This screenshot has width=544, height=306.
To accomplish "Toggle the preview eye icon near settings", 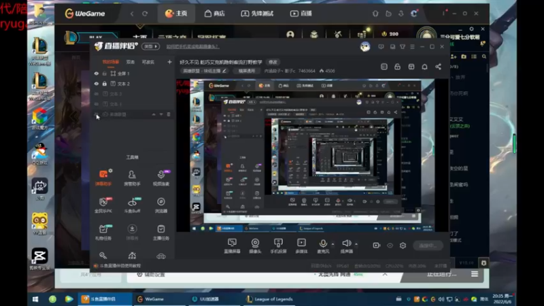I will pyautogui.click(x=390, y=245).
